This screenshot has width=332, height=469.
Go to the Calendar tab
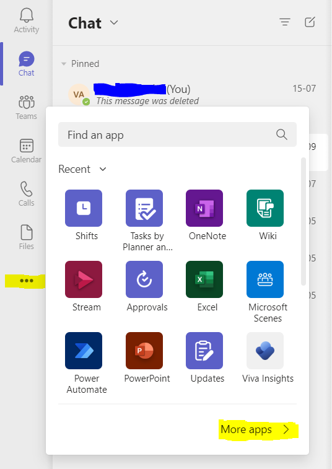pyautogui.click(x=26, y=151)
